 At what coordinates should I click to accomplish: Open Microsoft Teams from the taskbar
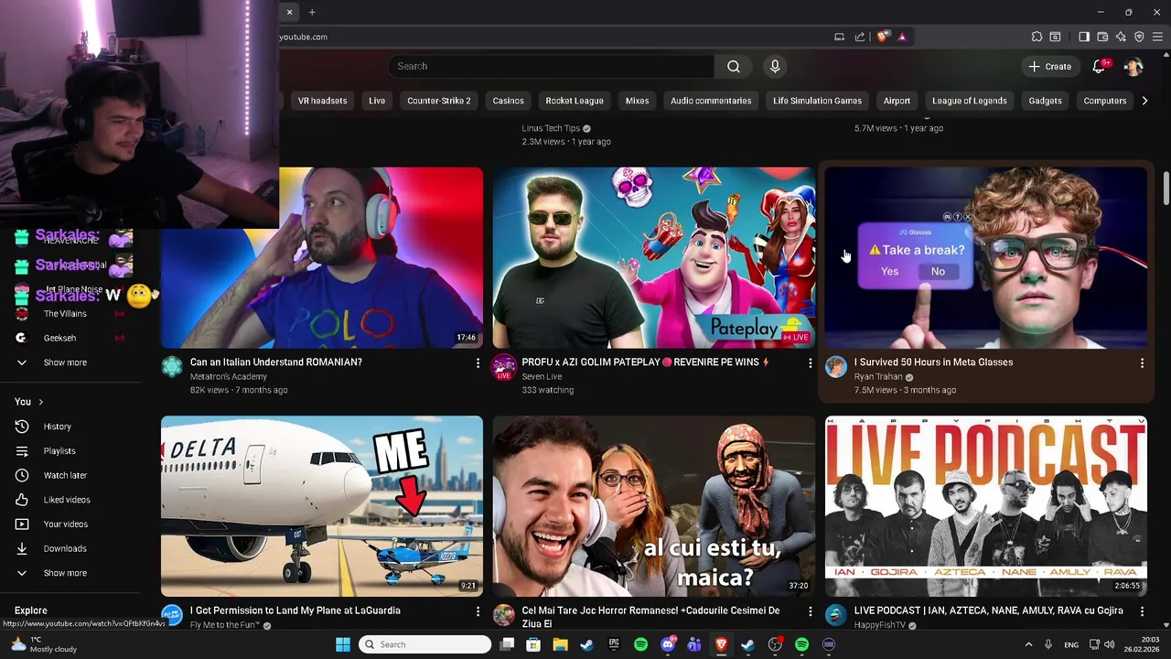694,644
